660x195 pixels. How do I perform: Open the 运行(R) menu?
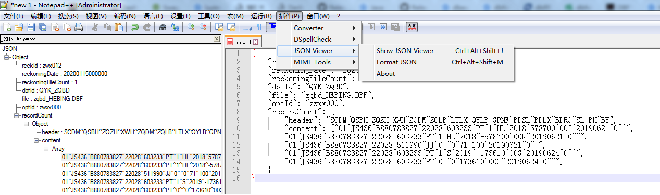pos(261,16)
